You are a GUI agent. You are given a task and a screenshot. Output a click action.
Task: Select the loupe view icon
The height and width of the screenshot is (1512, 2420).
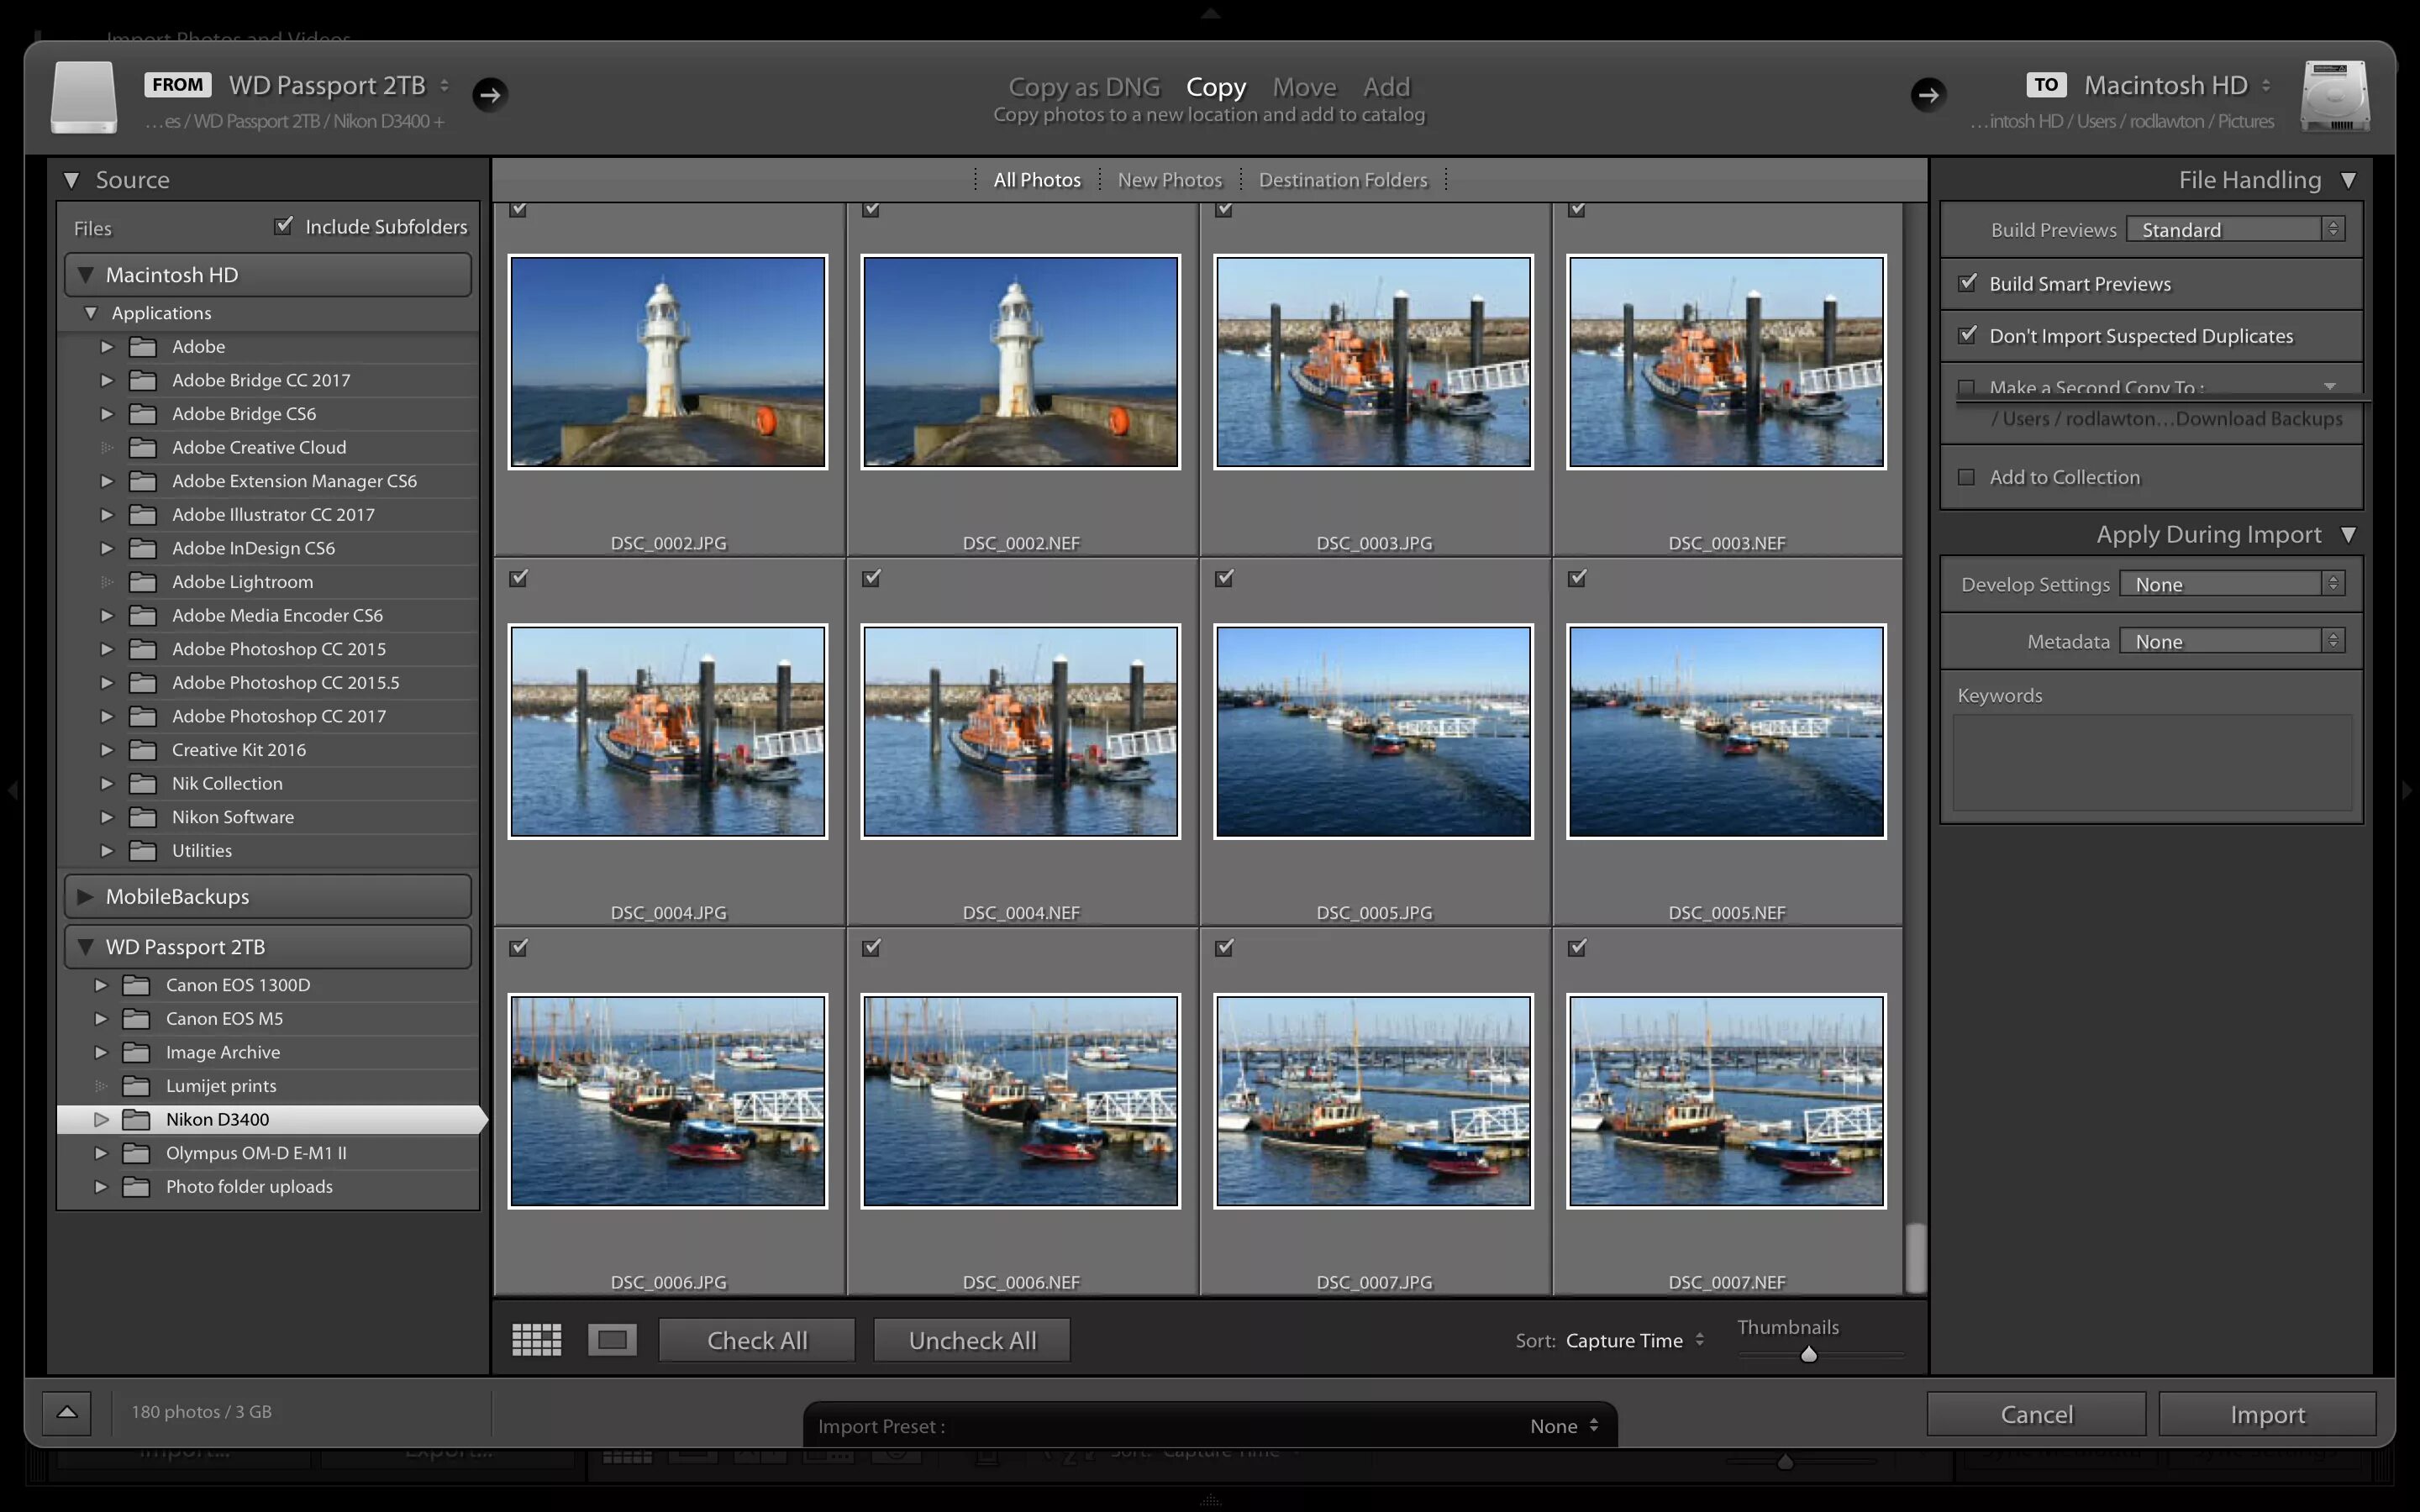[x=611, y=1340]
